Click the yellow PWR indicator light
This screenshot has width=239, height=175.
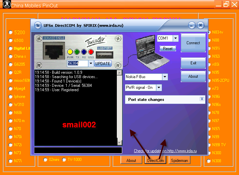click(x=70, y=52)
